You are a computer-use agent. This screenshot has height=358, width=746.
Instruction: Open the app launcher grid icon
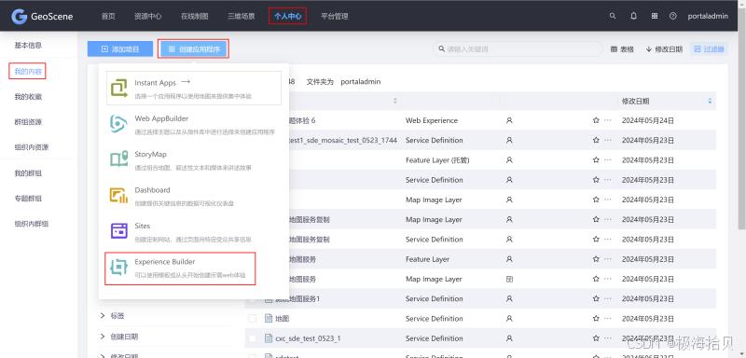click(x=655, y=16)
